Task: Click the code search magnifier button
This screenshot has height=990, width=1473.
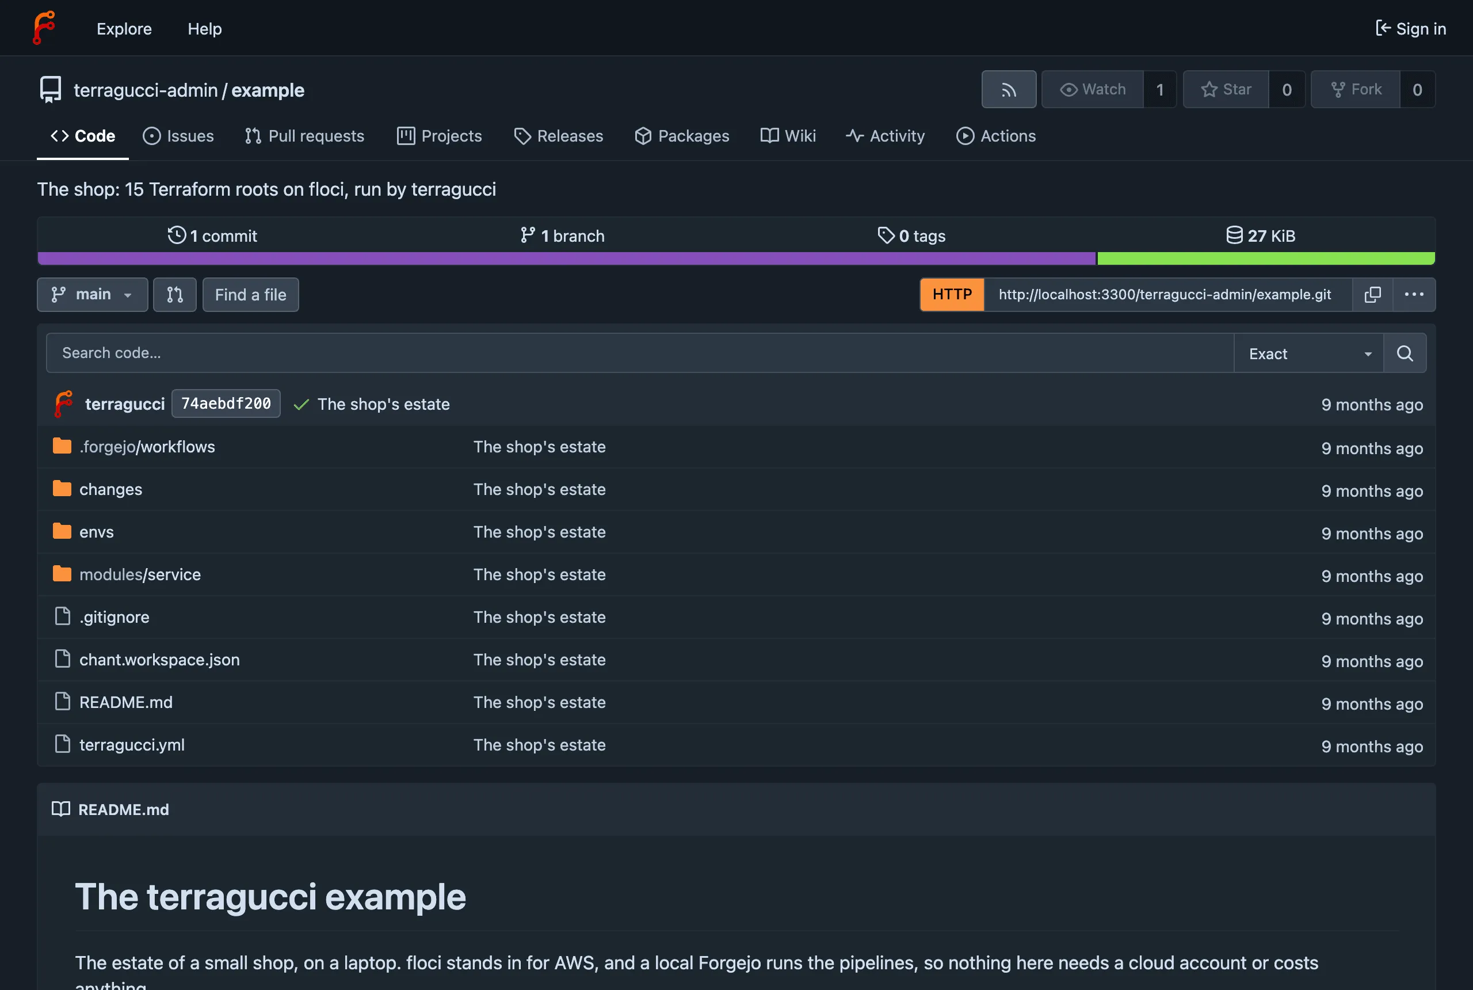Action: coord(1405,353)
